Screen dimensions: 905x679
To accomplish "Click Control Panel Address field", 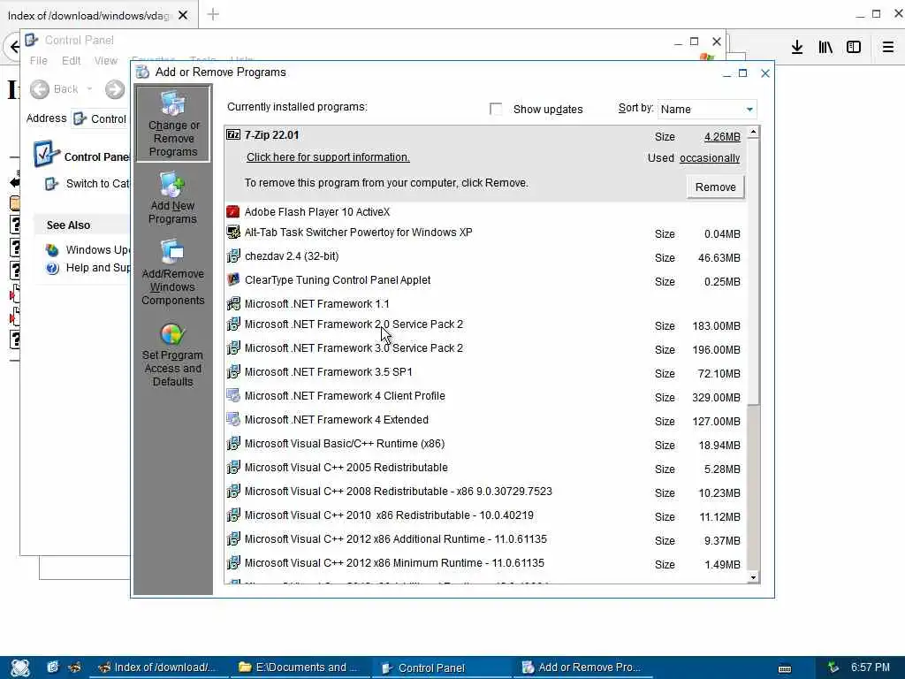I will (99, 119).
